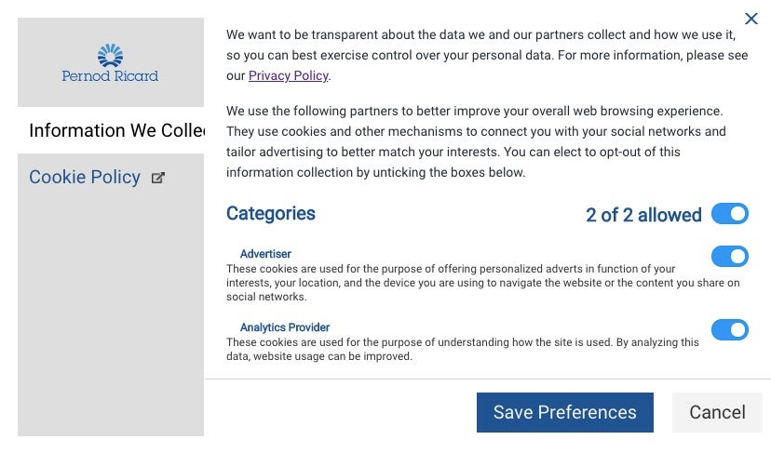This screenshot has width=771, height=453.
Task: Click the "2 of 2 allowed" label text
Action: tap(643, 215)
